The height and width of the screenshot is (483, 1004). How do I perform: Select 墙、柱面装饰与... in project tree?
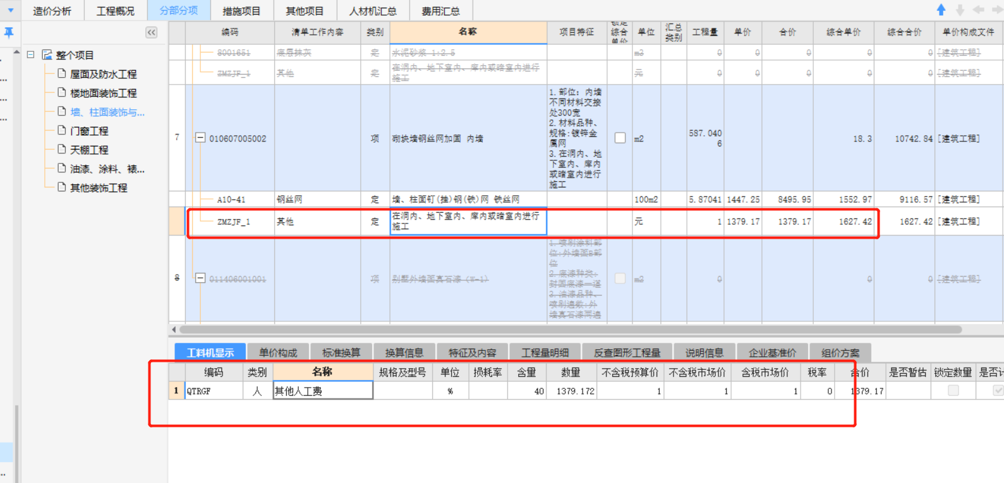click(107, 112)
